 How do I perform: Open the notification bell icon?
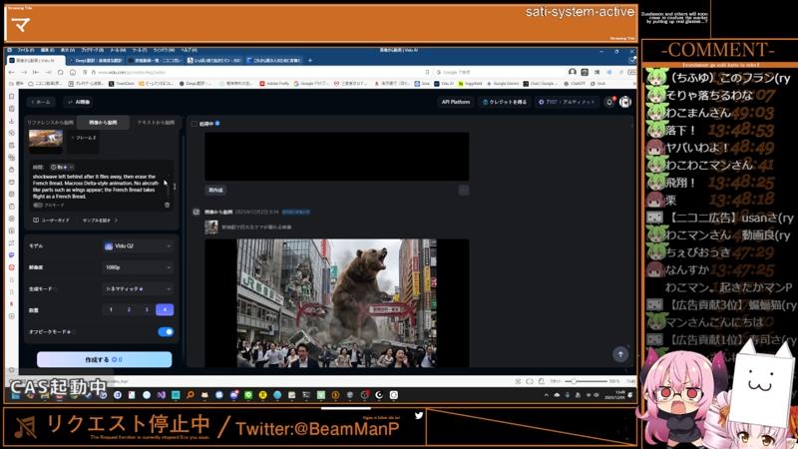point(609,102)
